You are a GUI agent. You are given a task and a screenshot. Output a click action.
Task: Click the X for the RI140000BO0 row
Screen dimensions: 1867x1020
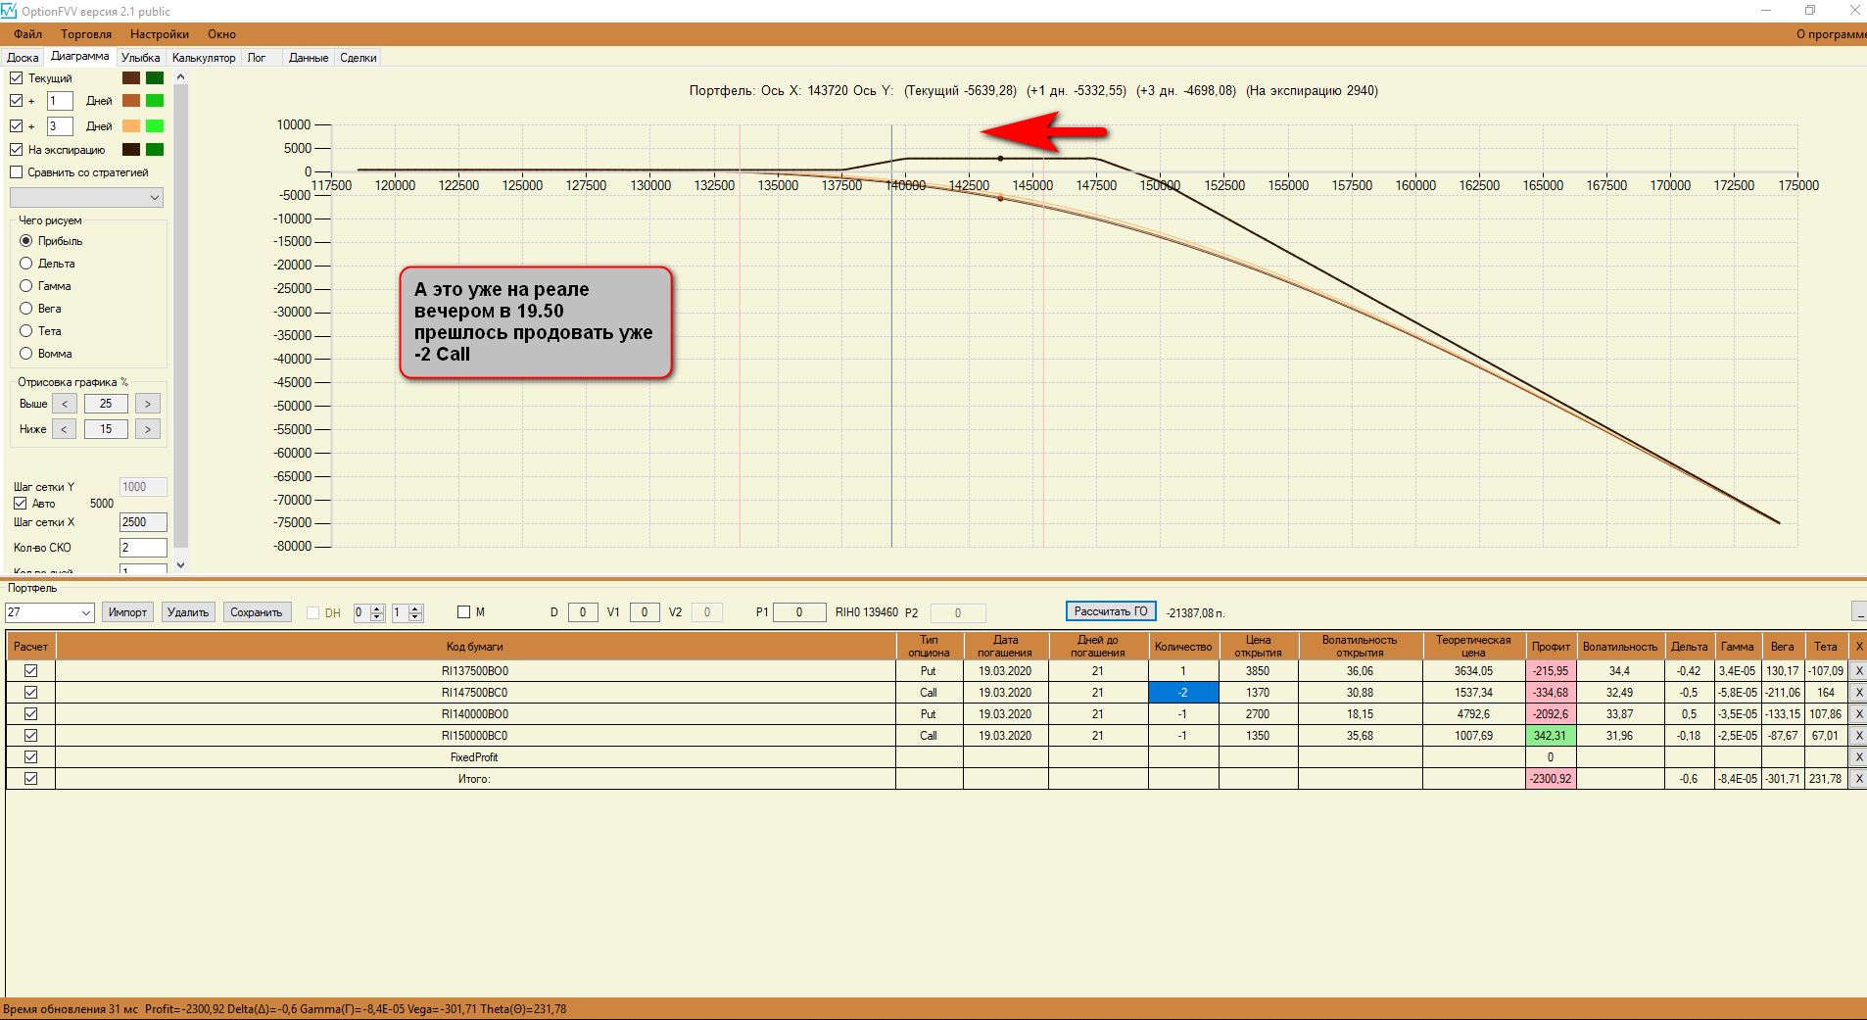tap(1858, 714)
